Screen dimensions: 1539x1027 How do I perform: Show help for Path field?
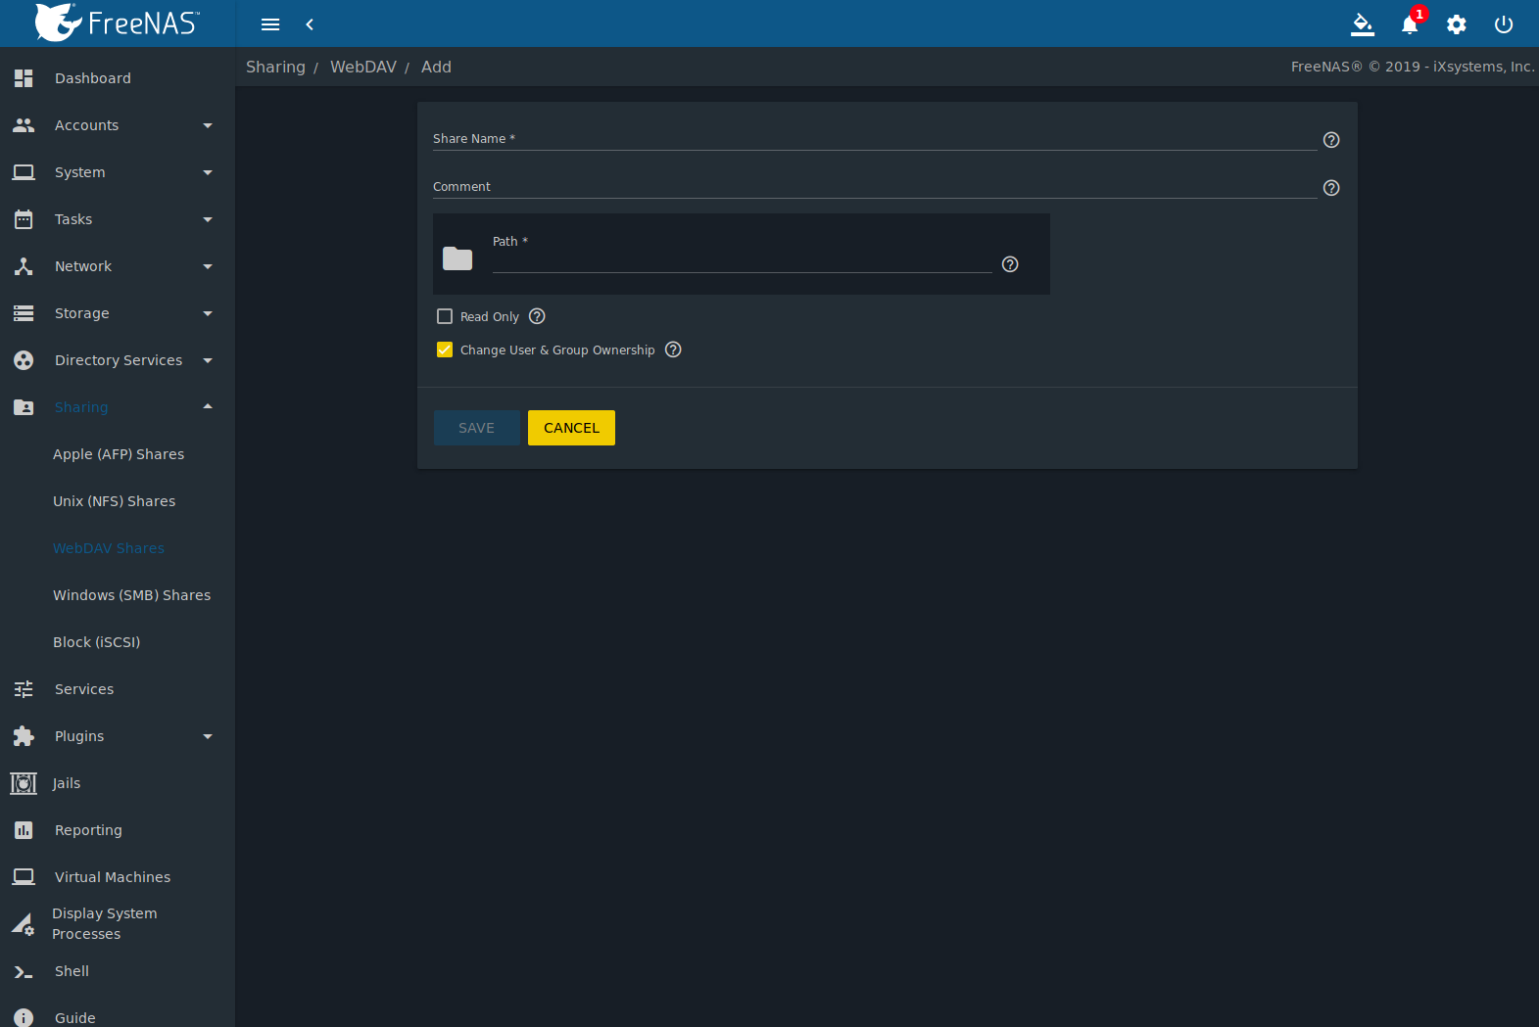coord(1010,264)
